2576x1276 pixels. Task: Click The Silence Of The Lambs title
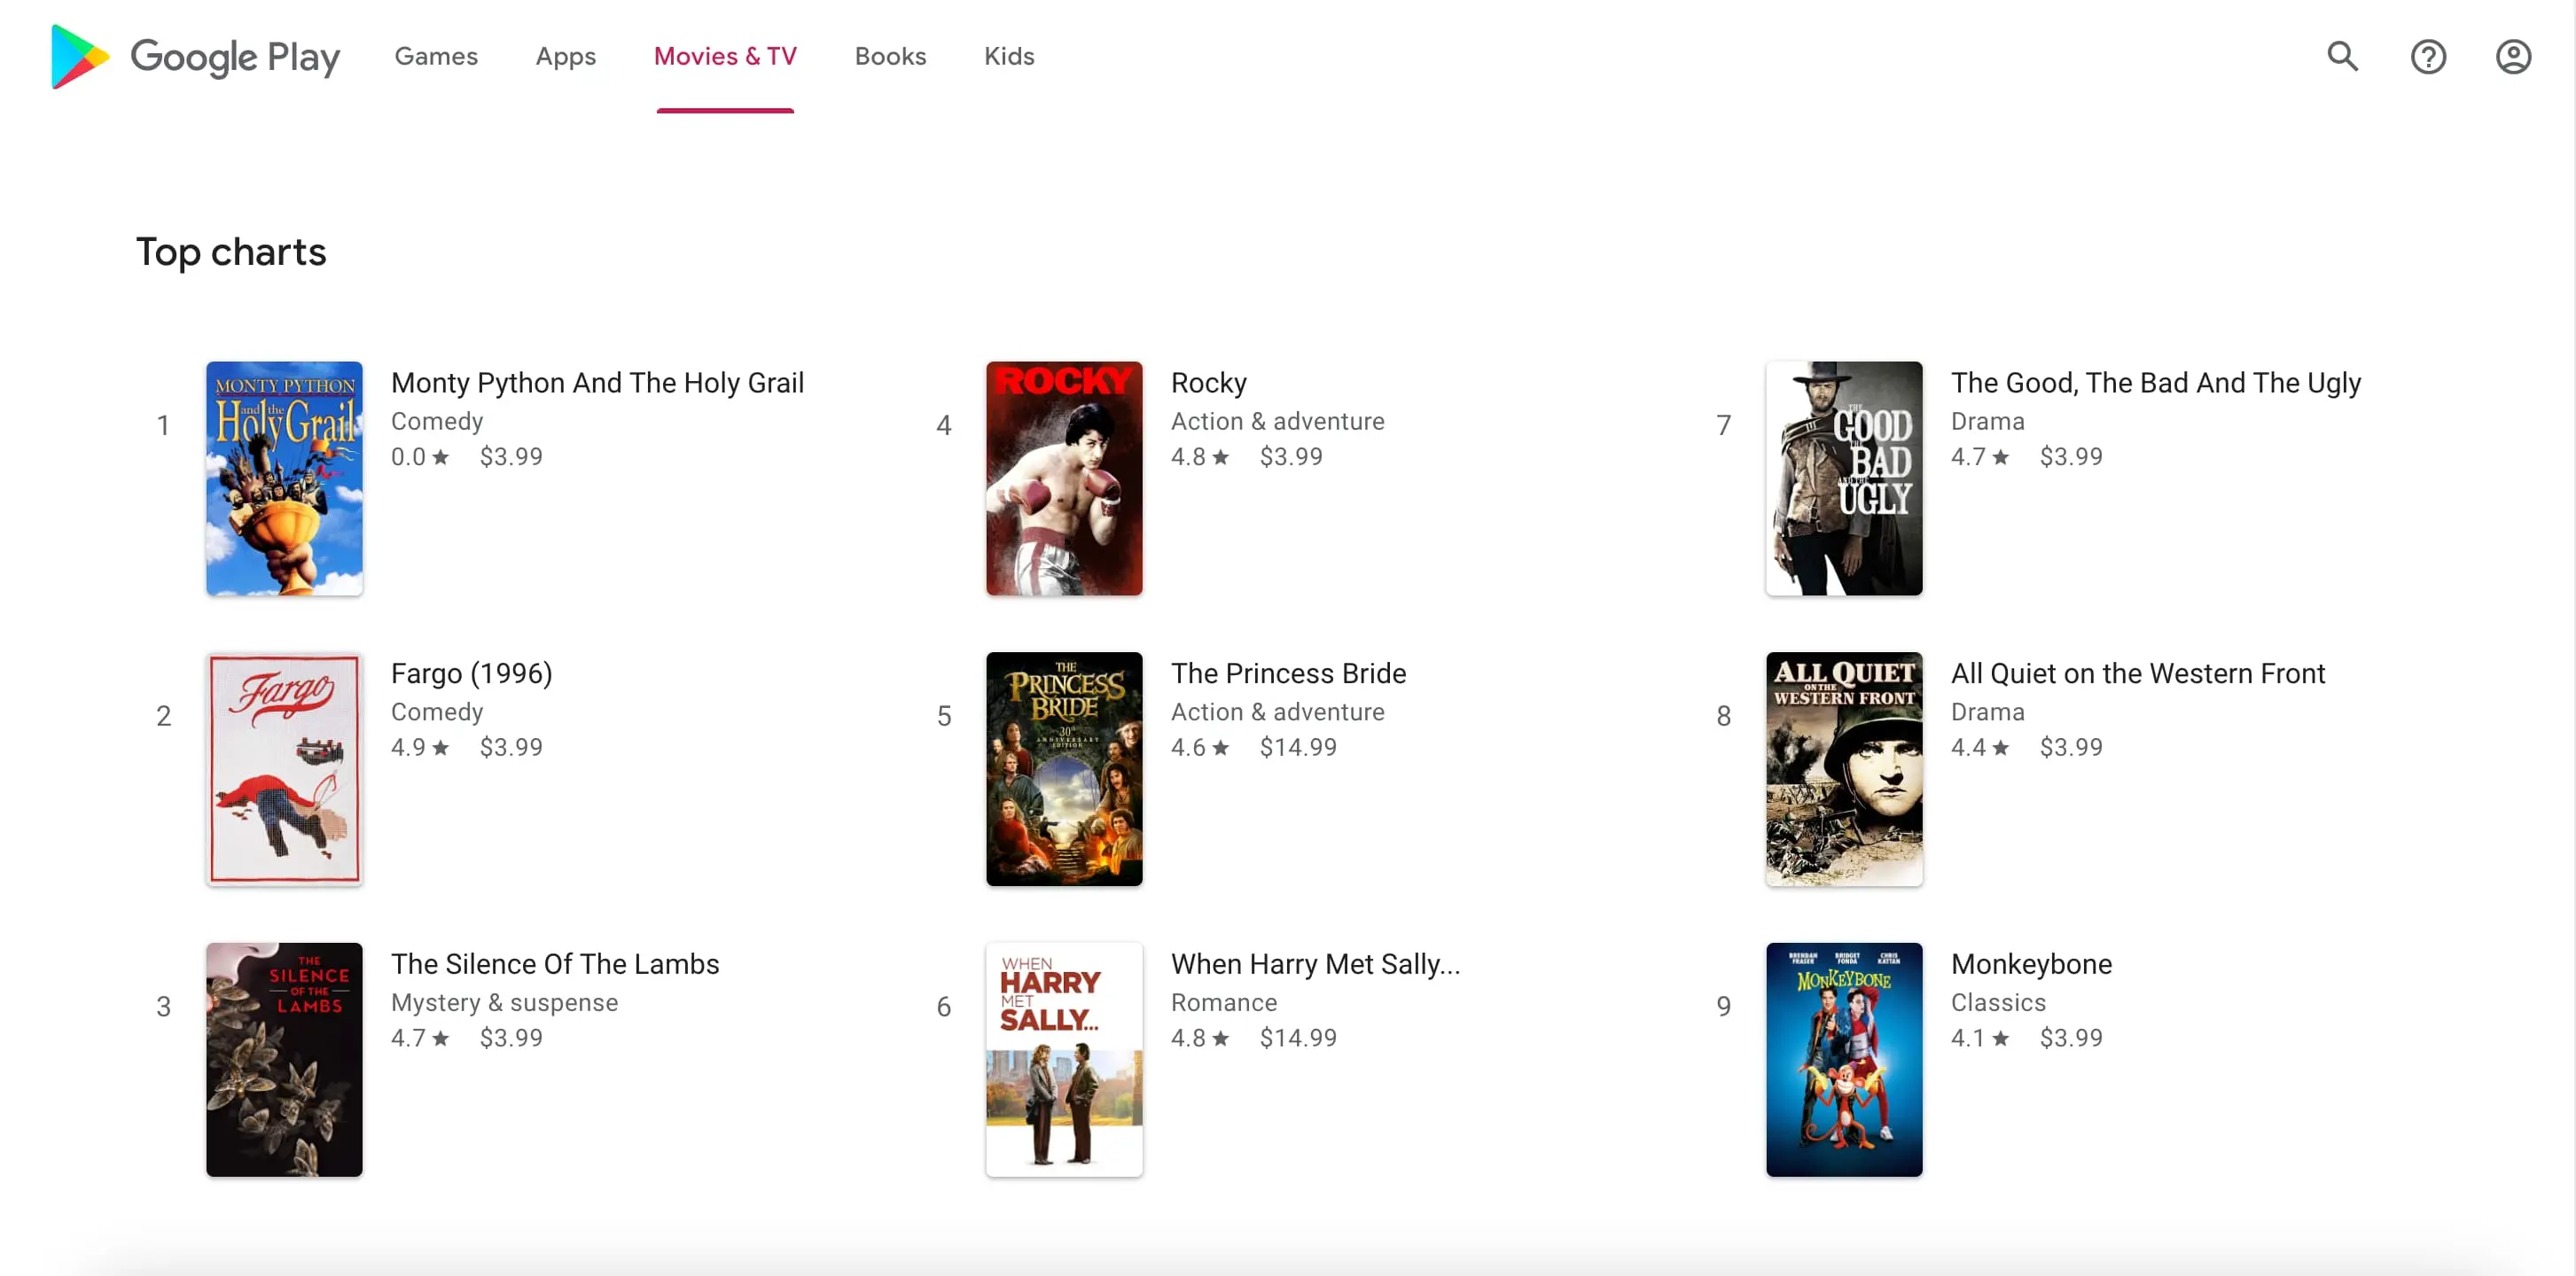(x=555, y=964)
